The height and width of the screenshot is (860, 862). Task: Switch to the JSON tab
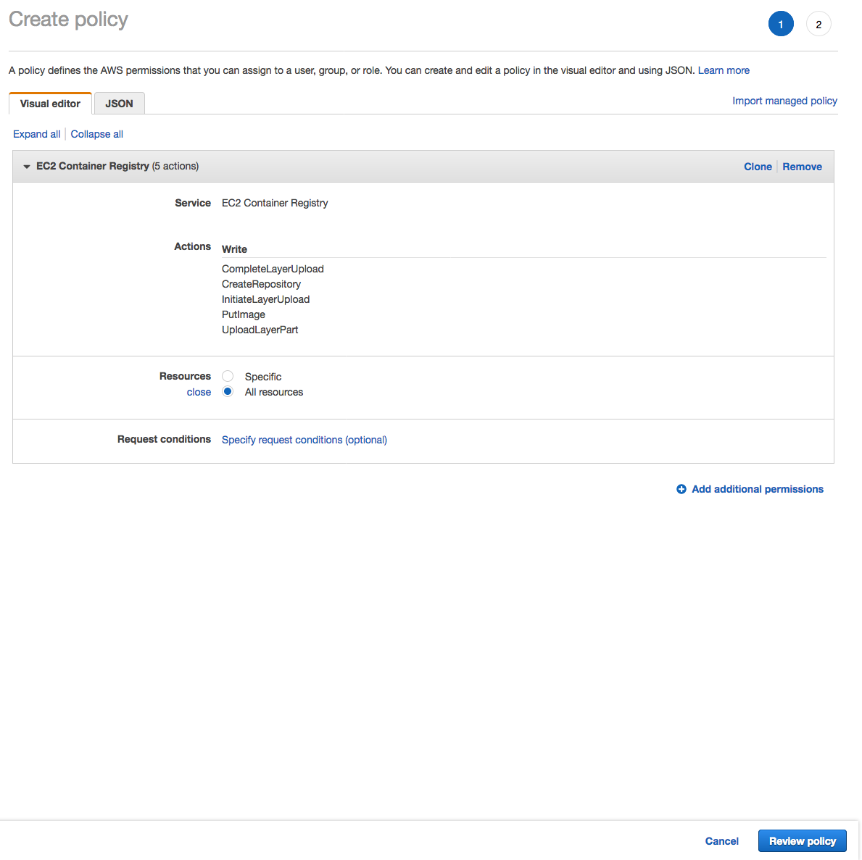click(x=120, y=104)
